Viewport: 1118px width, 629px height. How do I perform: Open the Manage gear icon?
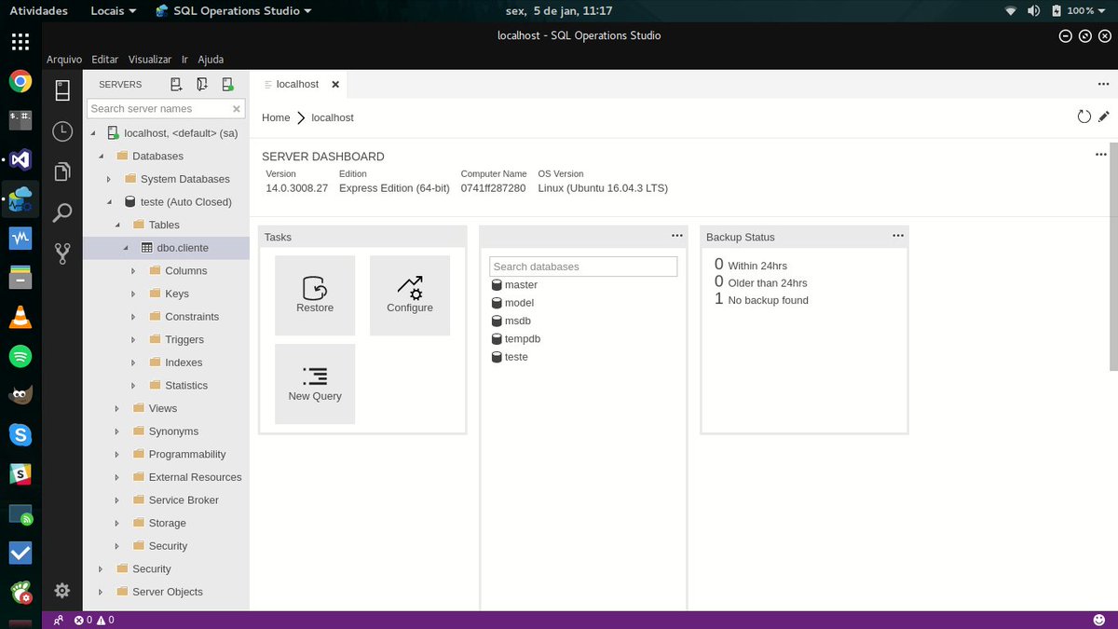pyautogui.click(x=62, y=590)
